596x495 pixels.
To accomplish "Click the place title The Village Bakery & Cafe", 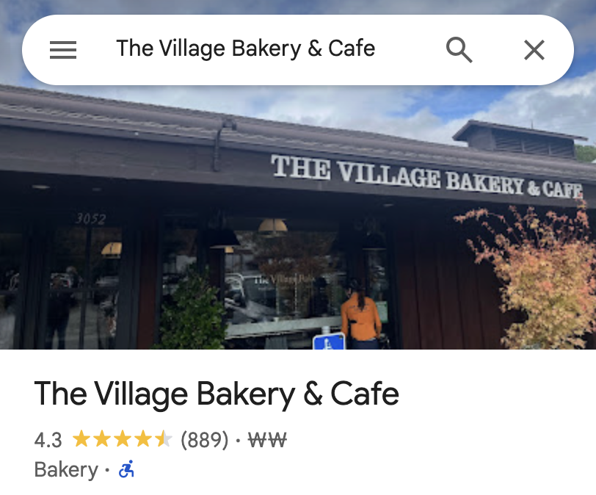I will (217, 394).
